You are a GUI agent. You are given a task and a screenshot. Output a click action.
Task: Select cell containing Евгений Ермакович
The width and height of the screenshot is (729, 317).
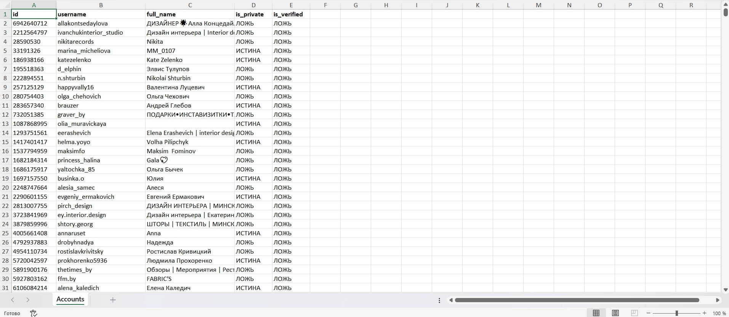[190, 197]
